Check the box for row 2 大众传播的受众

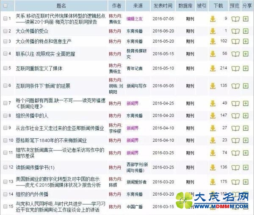[5, 31]
